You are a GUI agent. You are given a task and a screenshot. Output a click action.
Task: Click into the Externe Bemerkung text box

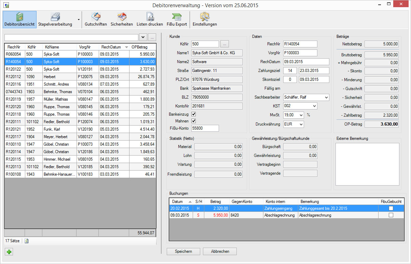367,164
